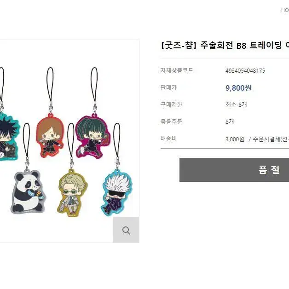Click the product code 4934054048175
The image size is (289, 289).
(x=245, y=70)
